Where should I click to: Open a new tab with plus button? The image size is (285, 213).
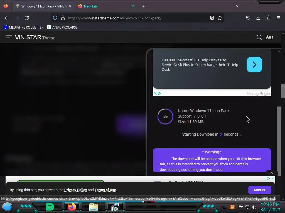tap(143, 6)
